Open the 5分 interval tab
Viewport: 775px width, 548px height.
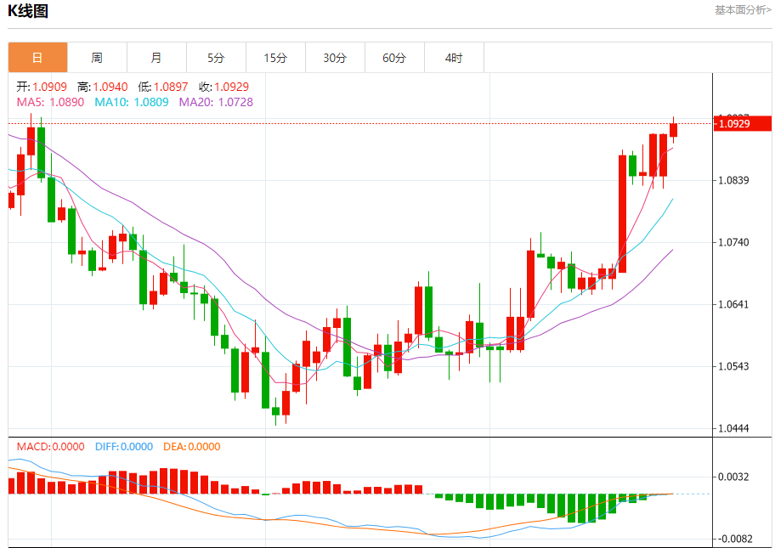(x=216, y=58)
